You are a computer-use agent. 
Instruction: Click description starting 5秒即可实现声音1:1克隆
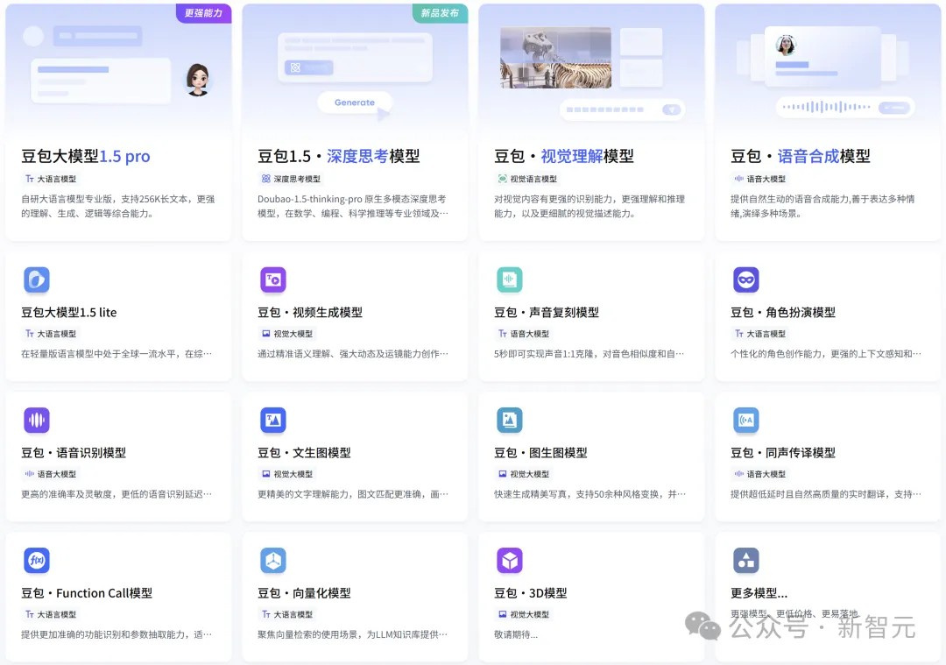pos(589,354)
